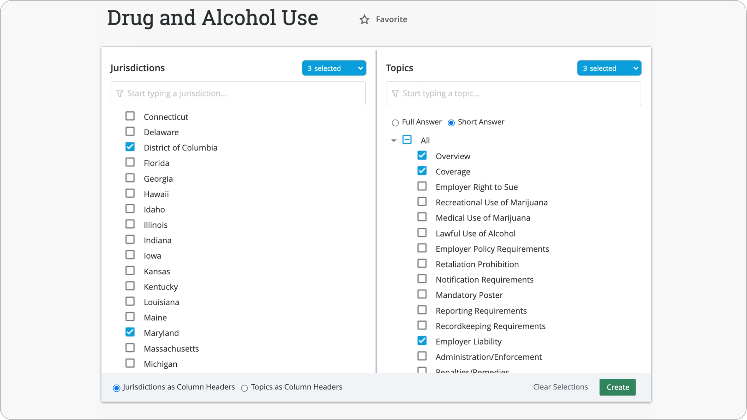747x420 pixels.
Task: Click Clear Selections
Action: coord(560,387)
